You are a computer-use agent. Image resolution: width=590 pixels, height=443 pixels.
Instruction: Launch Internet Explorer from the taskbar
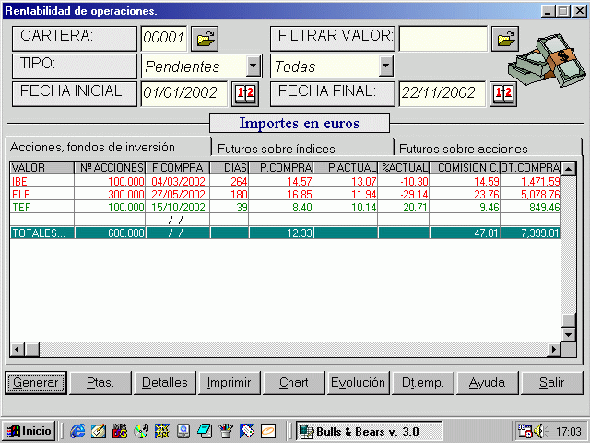[77, 431]
